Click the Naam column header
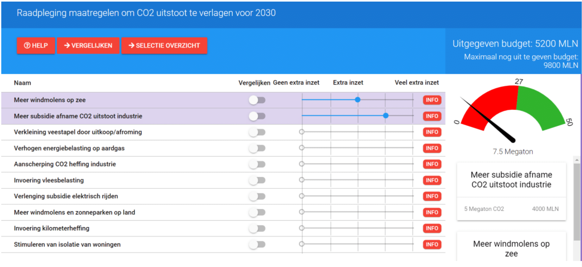This screenshot has height=267, width=582. pyautogui.click(x=22, y=83)
